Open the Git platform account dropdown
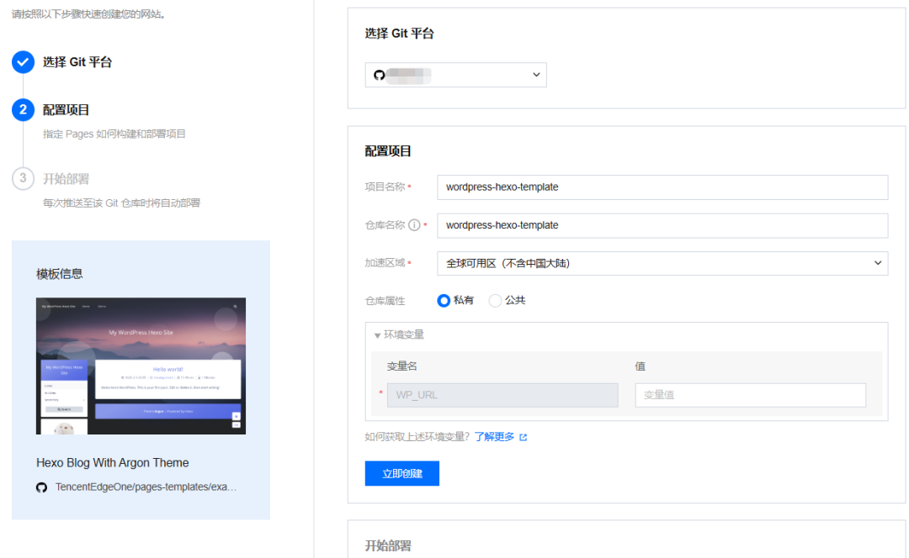 [455, 76]
